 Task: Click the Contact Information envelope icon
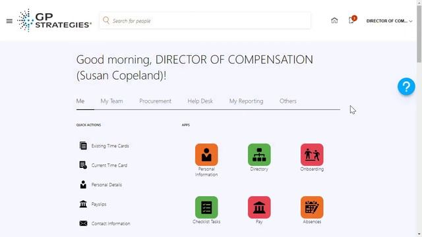[83, 223]
